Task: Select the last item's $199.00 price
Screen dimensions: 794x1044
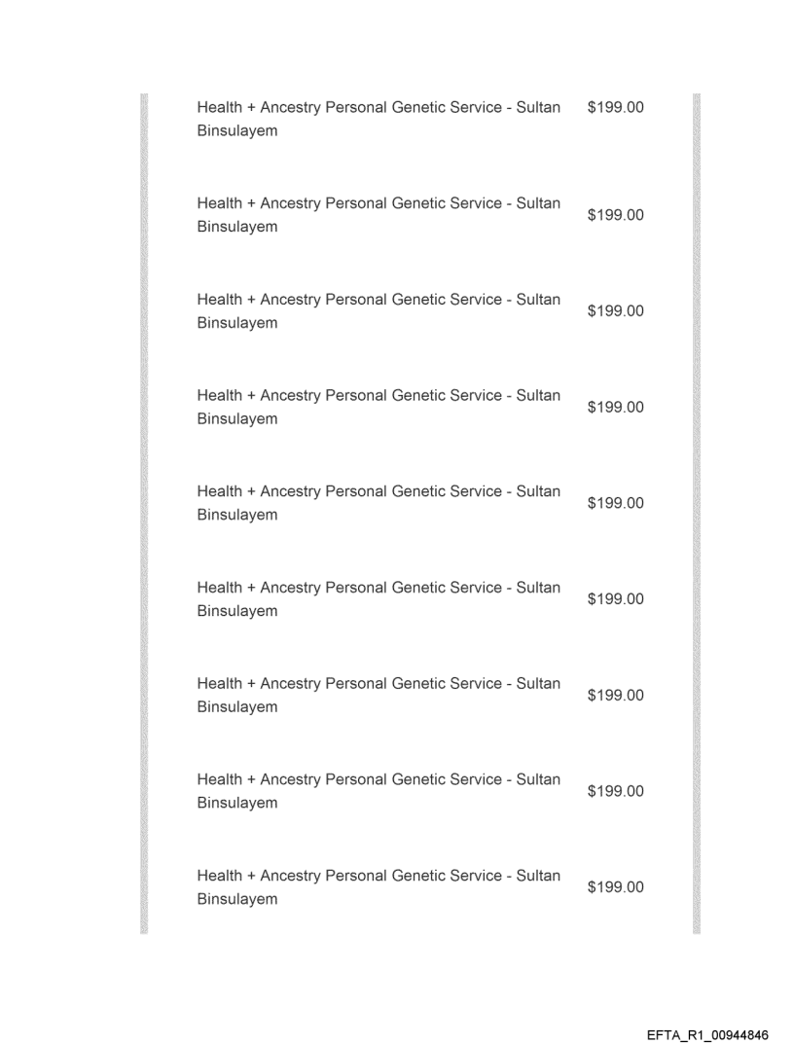Action: click(615, 887)
